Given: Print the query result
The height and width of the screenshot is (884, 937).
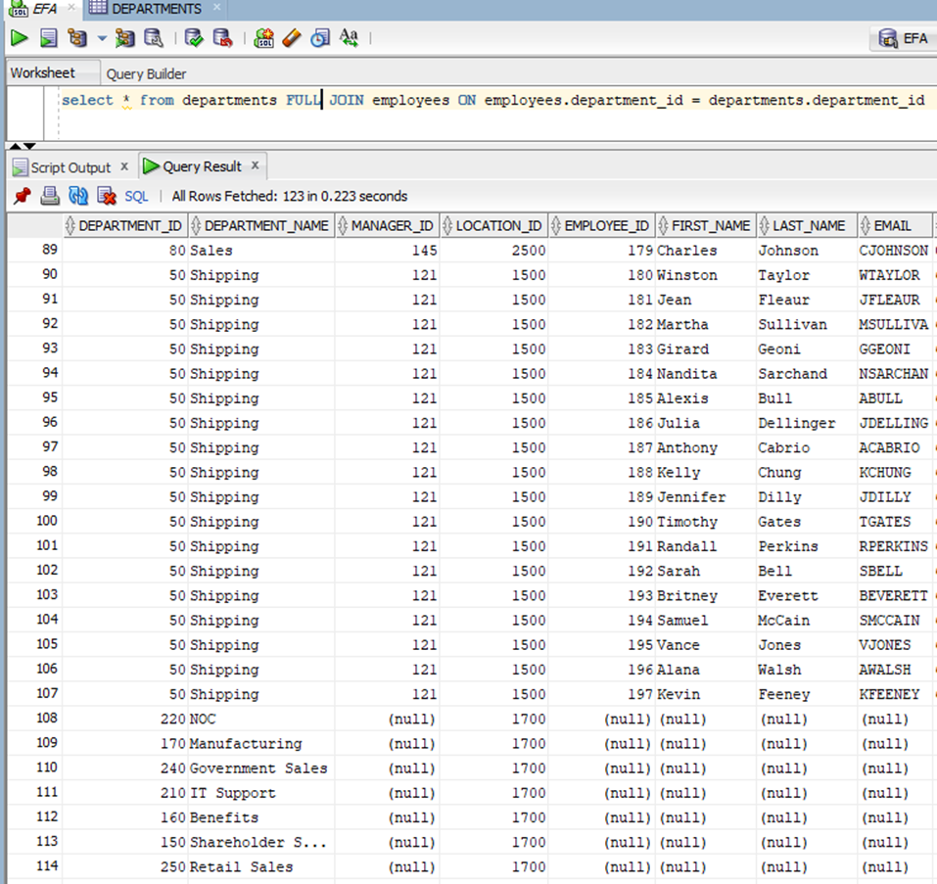Looking at the screenshot, I should pos(50,196).
